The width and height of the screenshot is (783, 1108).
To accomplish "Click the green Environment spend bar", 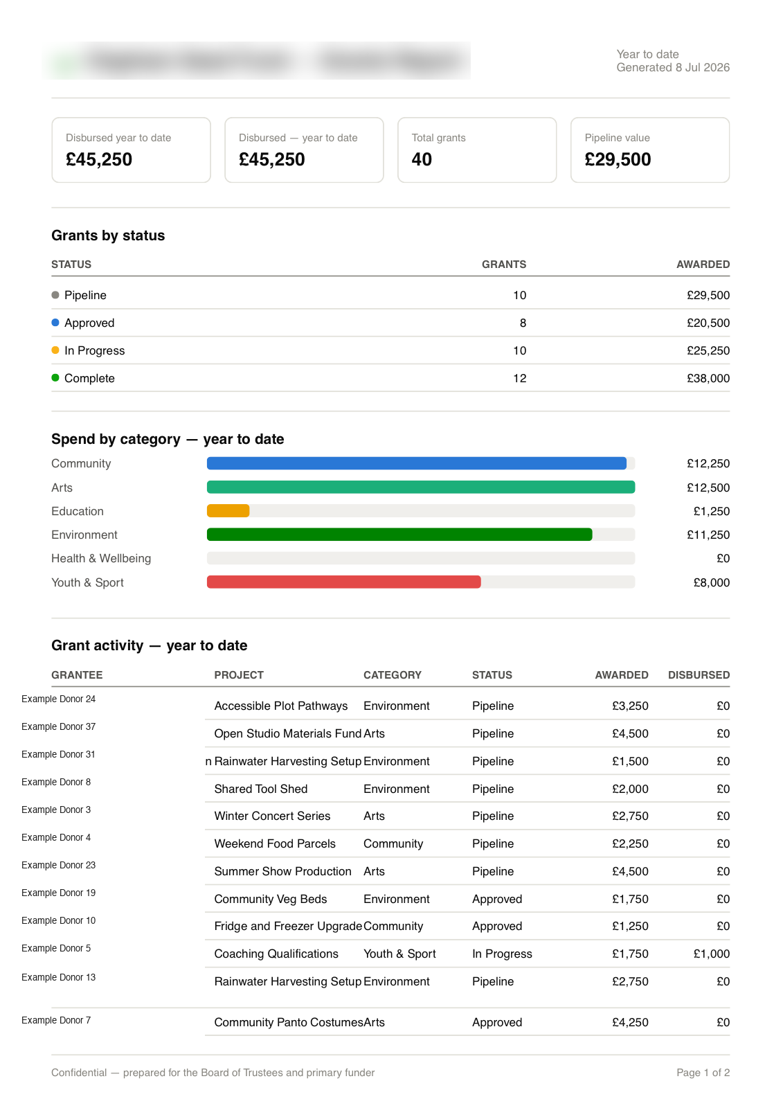I will pos(399,535).
